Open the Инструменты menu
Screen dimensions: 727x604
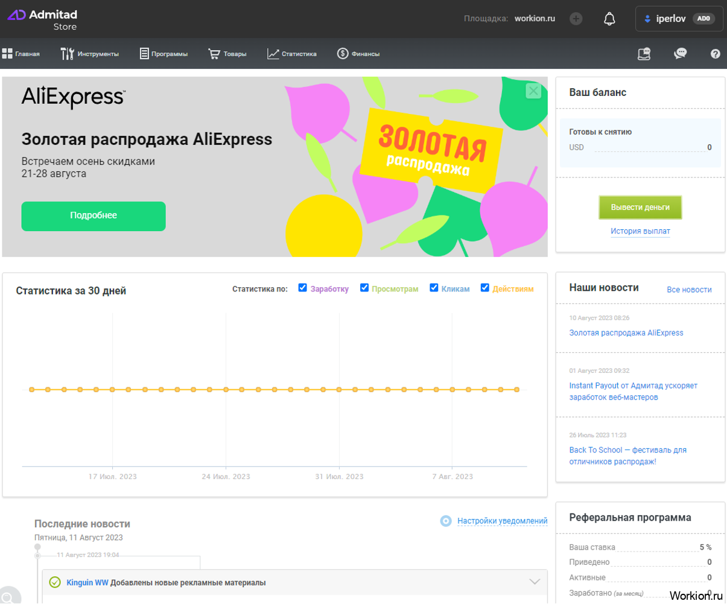tap(90, 54)
